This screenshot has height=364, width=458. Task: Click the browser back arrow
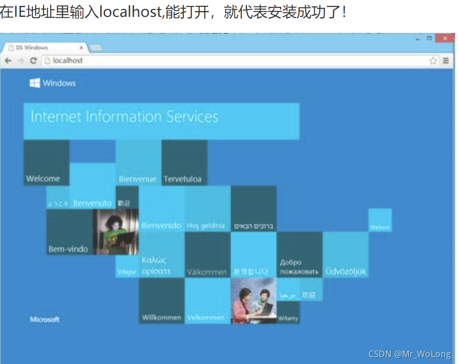tap(8, 61)
